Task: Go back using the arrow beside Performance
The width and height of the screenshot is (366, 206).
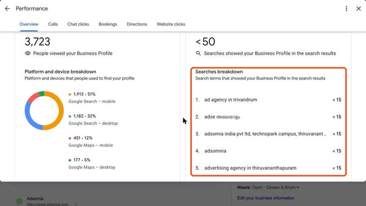Action: [7, 9]
